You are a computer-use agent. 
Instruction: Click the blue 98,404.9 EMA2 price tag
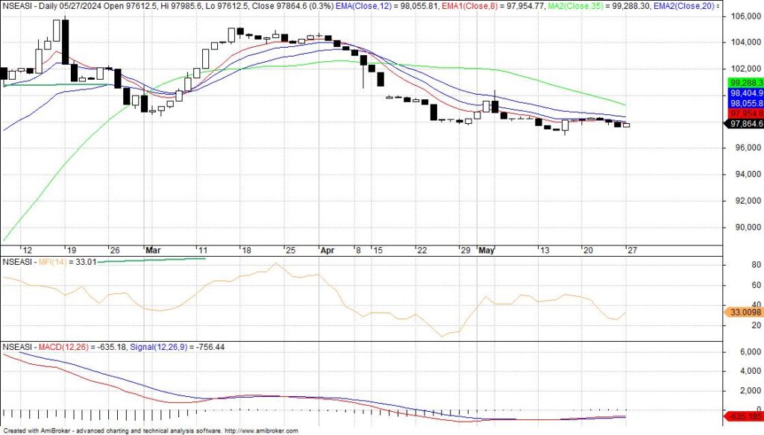coord(745,93)
